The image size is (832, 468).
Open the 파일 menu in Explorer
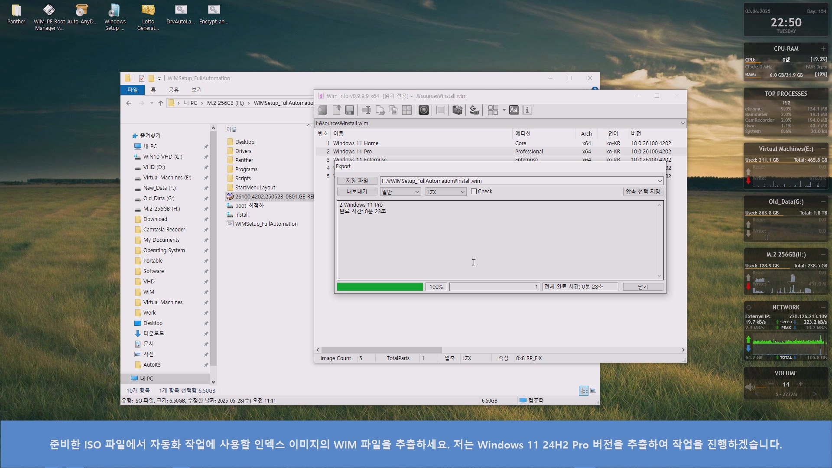tap(132, 90)
